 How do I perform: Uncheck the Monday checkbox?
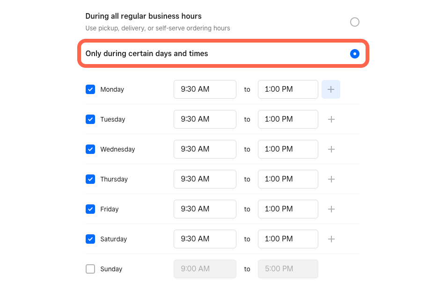[x=90, y=89]
